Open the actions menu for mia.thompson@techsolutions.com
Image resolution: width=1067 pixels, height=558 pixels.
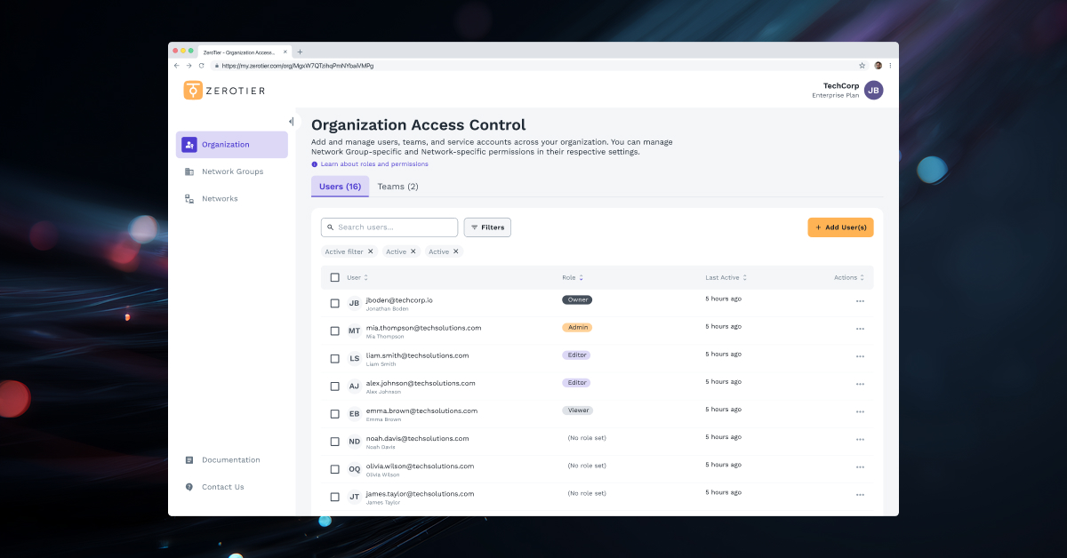tap(860, 329)
